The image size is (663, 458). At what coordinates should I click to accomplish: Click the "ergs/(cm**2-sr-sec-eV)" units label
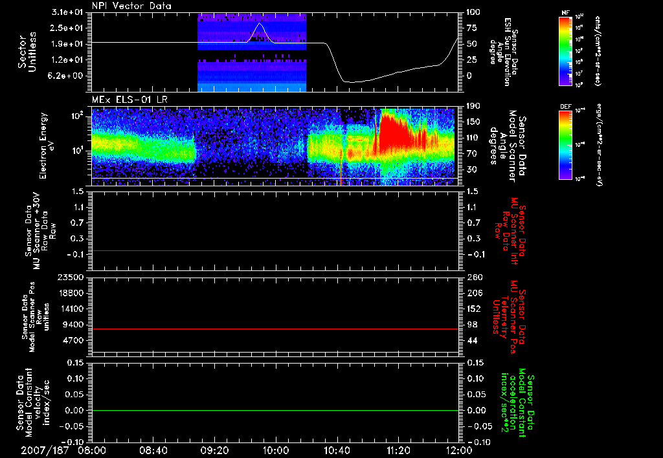point(599,144)
